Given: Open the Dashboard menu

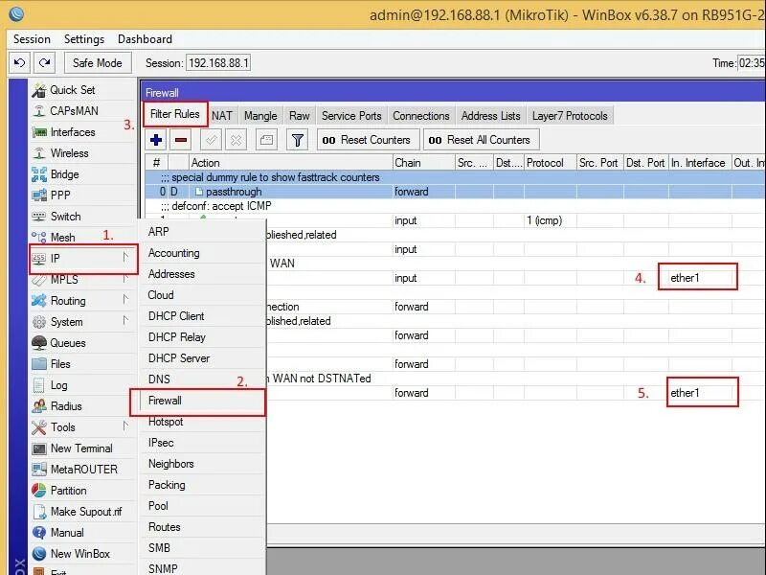Looking at the screenshot, I should 145,39.
